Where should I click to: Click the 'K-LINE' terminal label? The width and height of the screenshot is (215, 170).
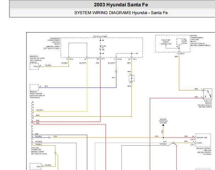tap(199, 143)
